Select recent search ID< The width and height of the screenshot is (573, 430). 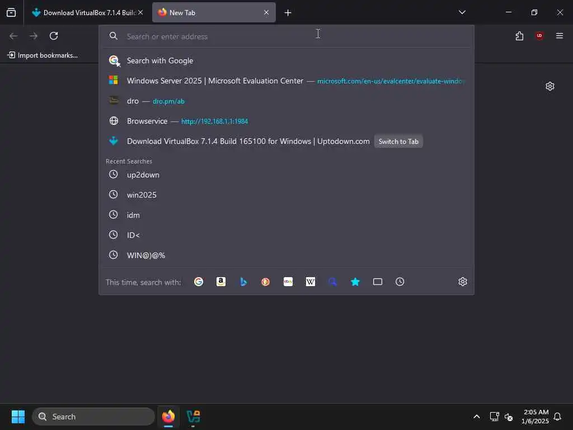click(286, 235)
